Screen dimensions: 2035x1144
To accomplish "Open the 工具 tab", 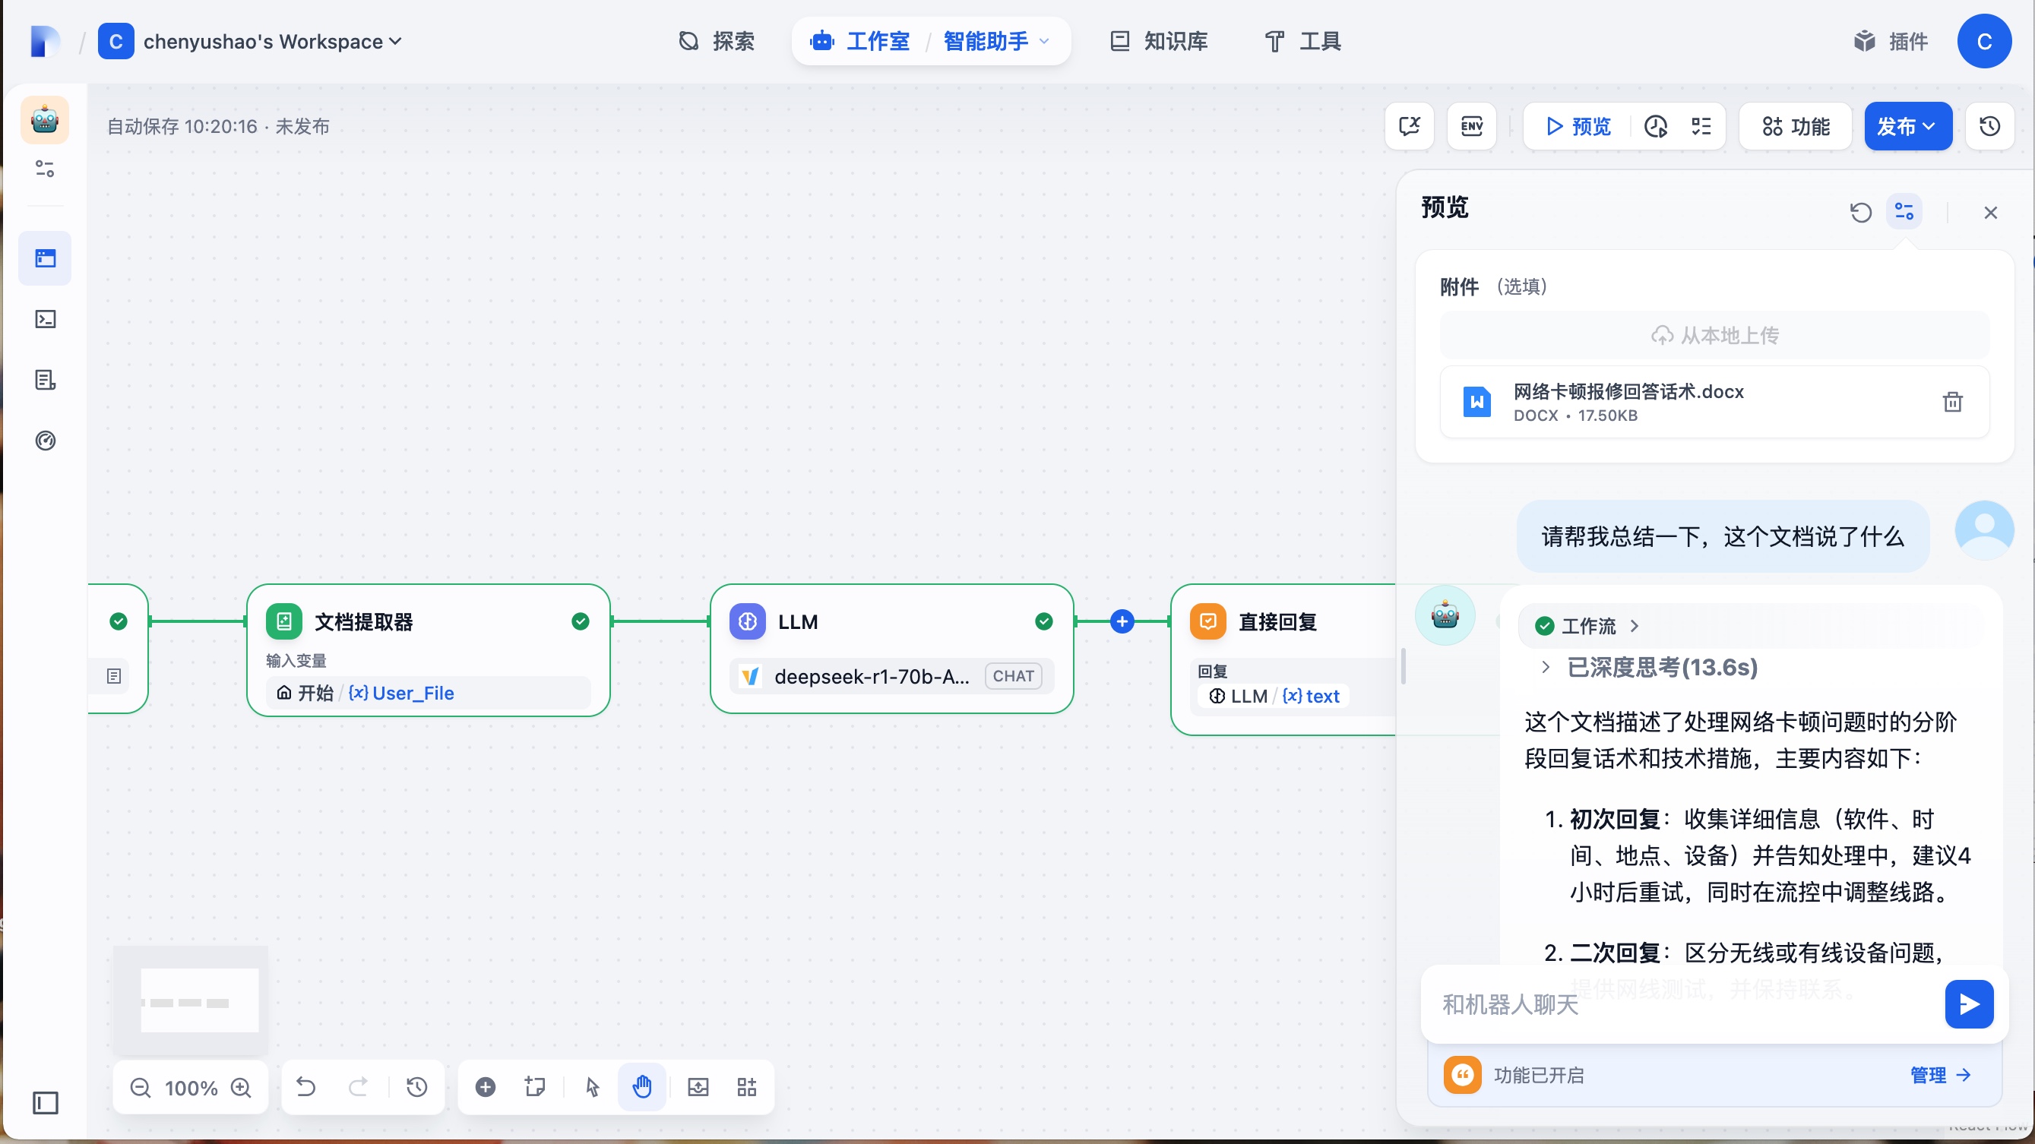I will [x=1302, y=41].
